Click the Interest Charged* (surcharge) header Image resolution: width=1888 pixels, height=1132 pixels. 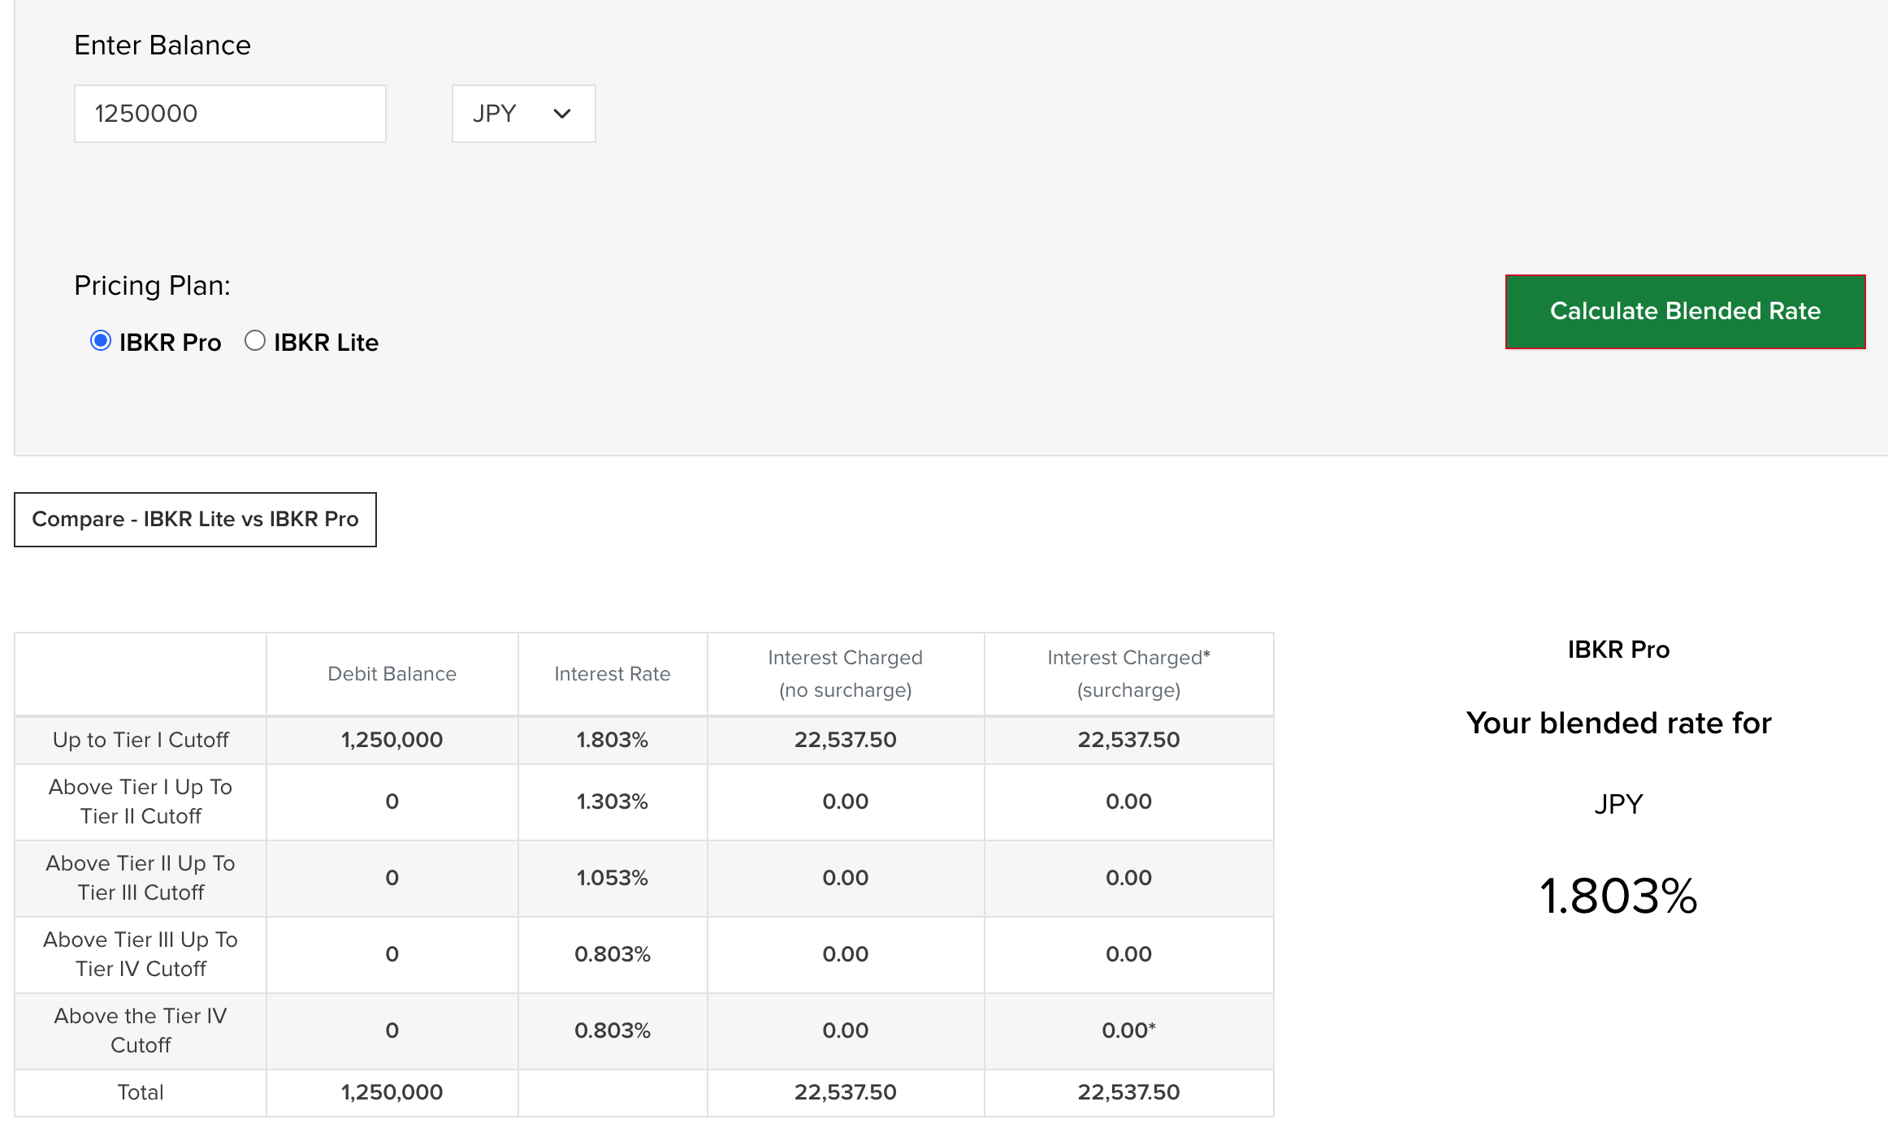pyautogui.click(x=1128, y=674)
